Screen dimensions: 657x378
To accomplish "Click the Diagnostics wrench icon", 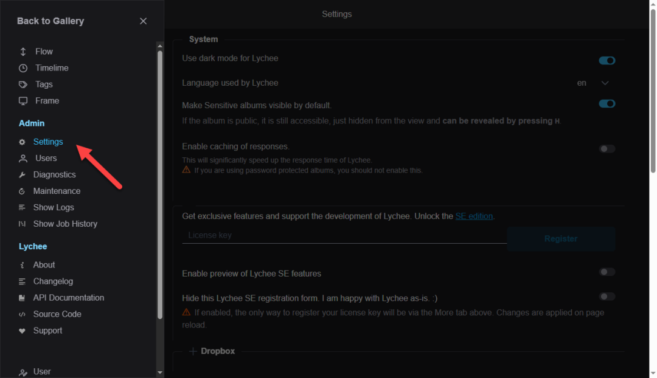I will coord(23,175).
